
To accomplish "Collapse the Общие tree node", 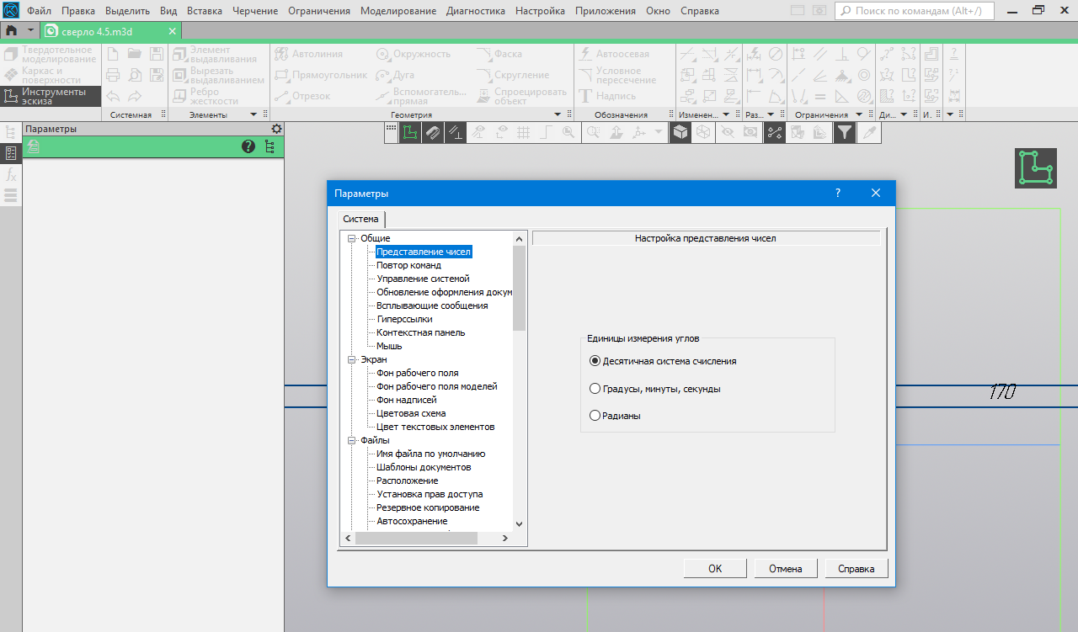I will pyautogui.click(x=352, y=239).
